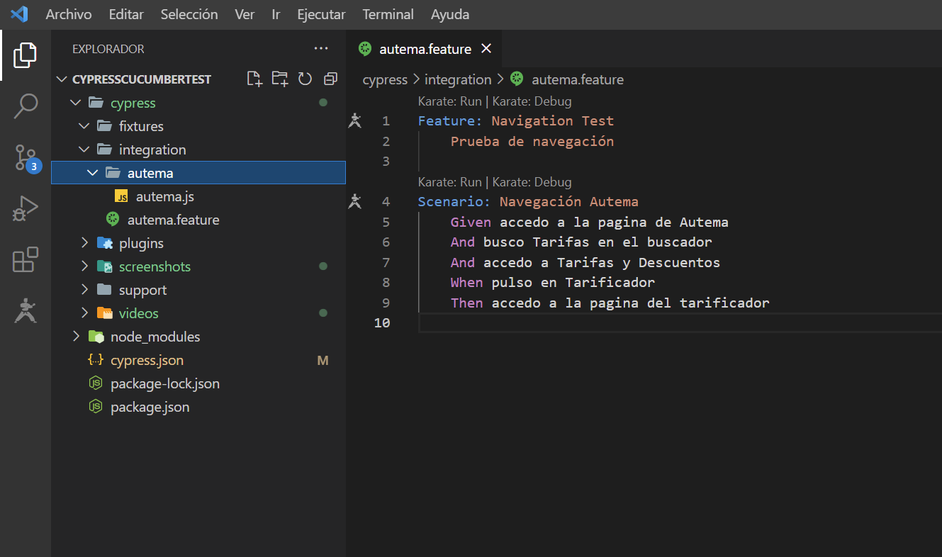
Task: Click the VS Code logo icon
Action: [x=19, y=14]
